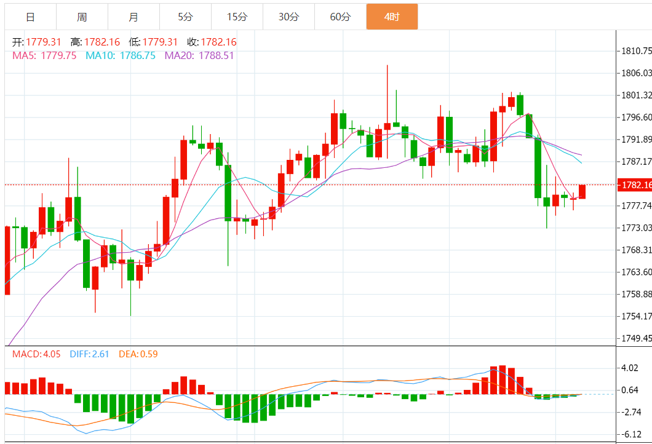Click the MACD:4.05 indicator label
652x444 pixels.
click(x=36, y=354)
